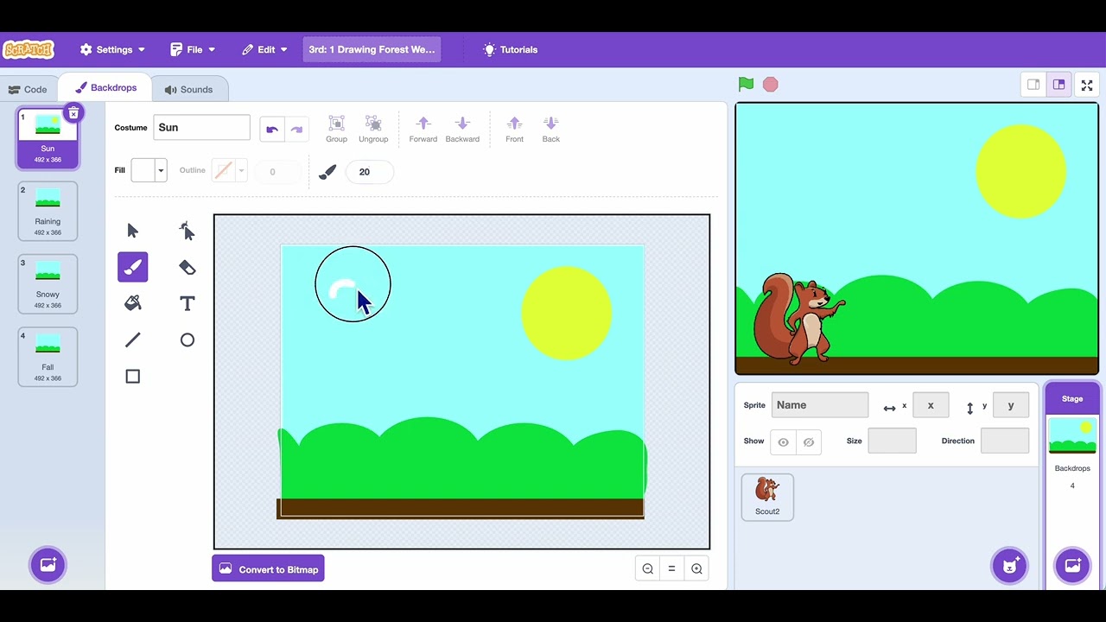
Task: Zoom out the paint canvas
Action: (x=647, y=568)
